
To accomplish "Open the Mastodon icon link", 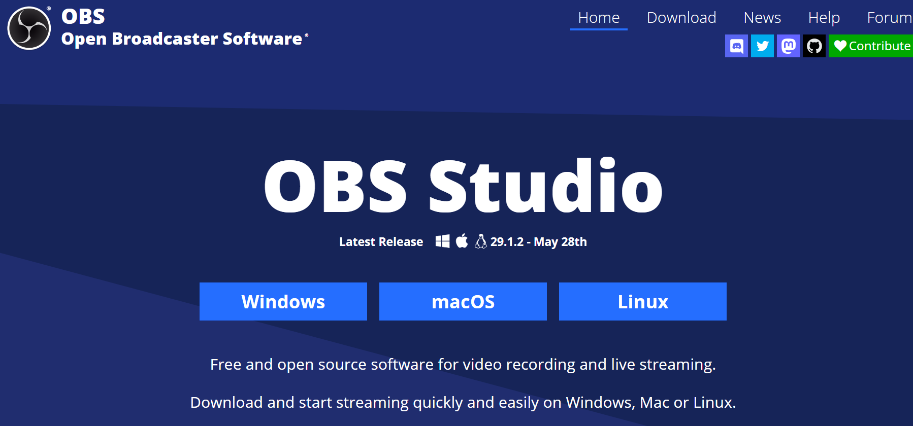I will point(788,46).
